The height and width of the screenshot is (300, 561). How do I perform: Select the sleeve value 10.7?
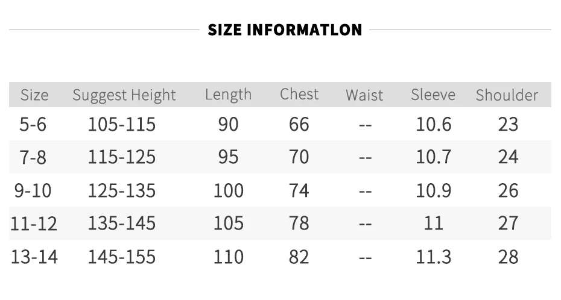click(x=433, y=157)
